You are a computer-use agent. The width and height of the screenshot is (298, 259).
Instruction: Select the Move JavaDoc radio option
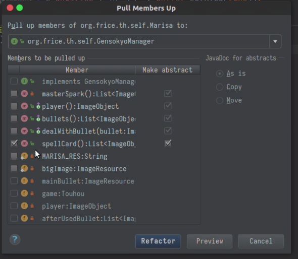point(220,100)
